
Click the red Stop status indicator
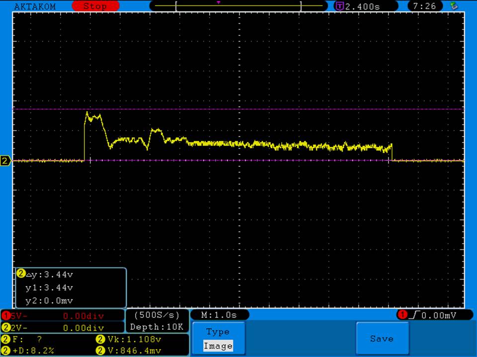[x=95, y=6]
